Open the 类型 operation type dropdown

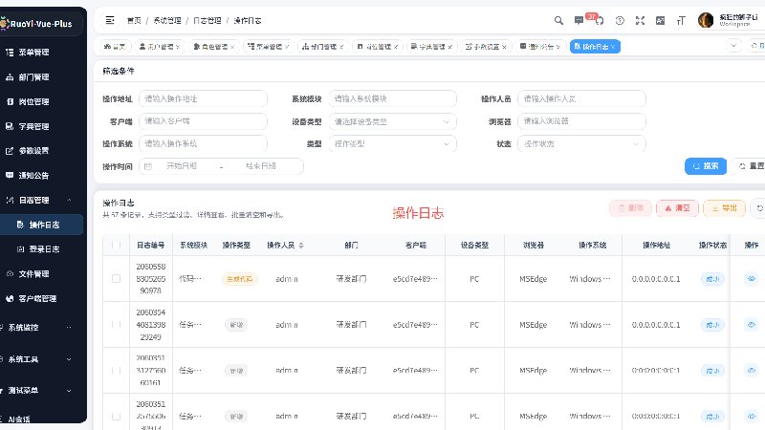pyautogui.click(x=392, y=144)
